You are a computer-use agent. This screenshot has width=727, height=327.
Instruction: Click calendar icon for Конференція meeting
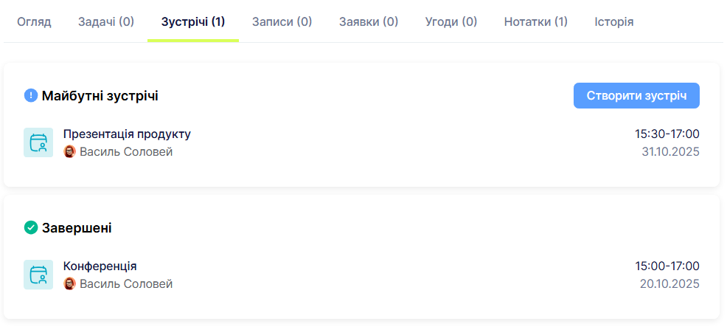coord(38,275)
